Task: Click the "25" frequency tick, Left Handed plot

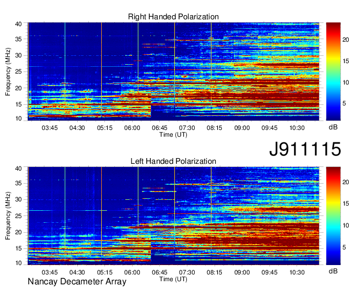Action: click(19, 216)
